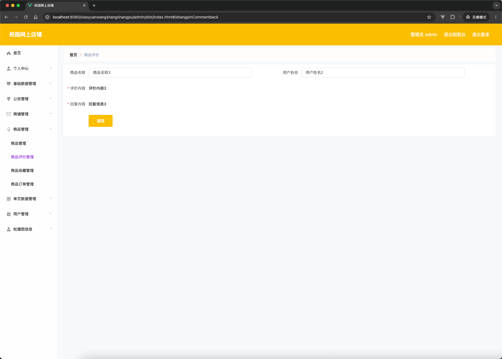Open a new browser tab with plus icon
This screenshot has width=502, height=359.
(x=94, y=5)
